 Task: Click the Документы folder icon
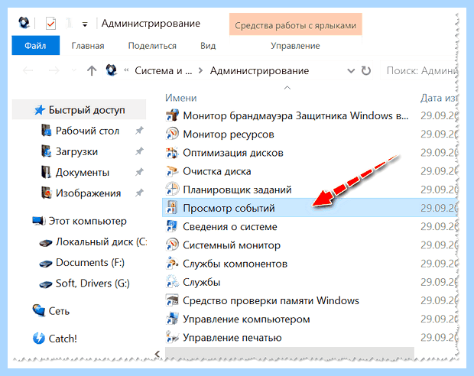46,172
